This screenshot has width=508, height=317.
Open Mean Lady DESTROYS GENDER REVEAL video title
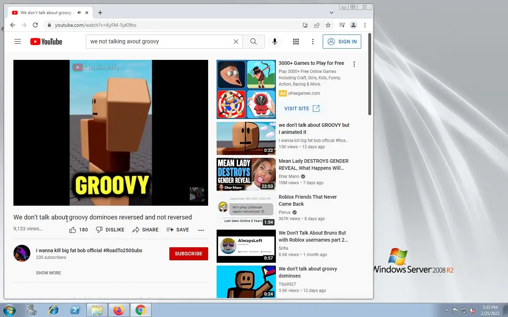314,164
